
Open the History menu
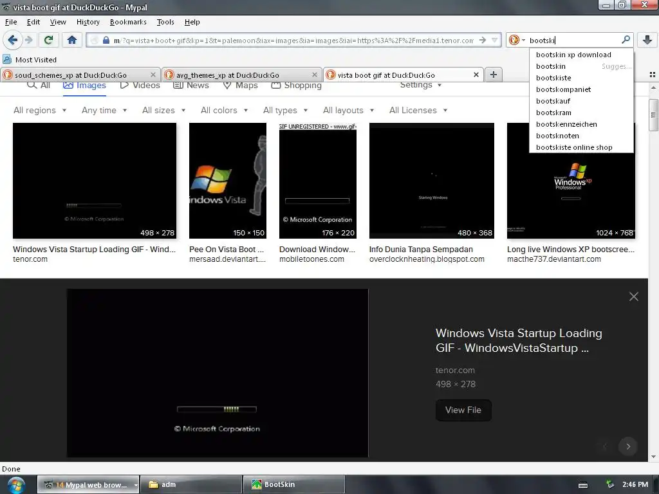tap(88, 22)
